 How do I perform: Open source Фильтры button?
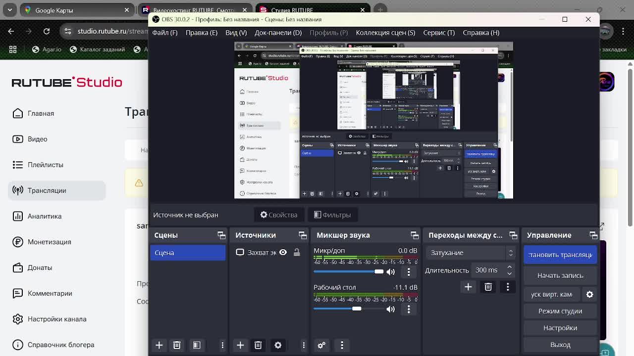click(x=332, y=215)
